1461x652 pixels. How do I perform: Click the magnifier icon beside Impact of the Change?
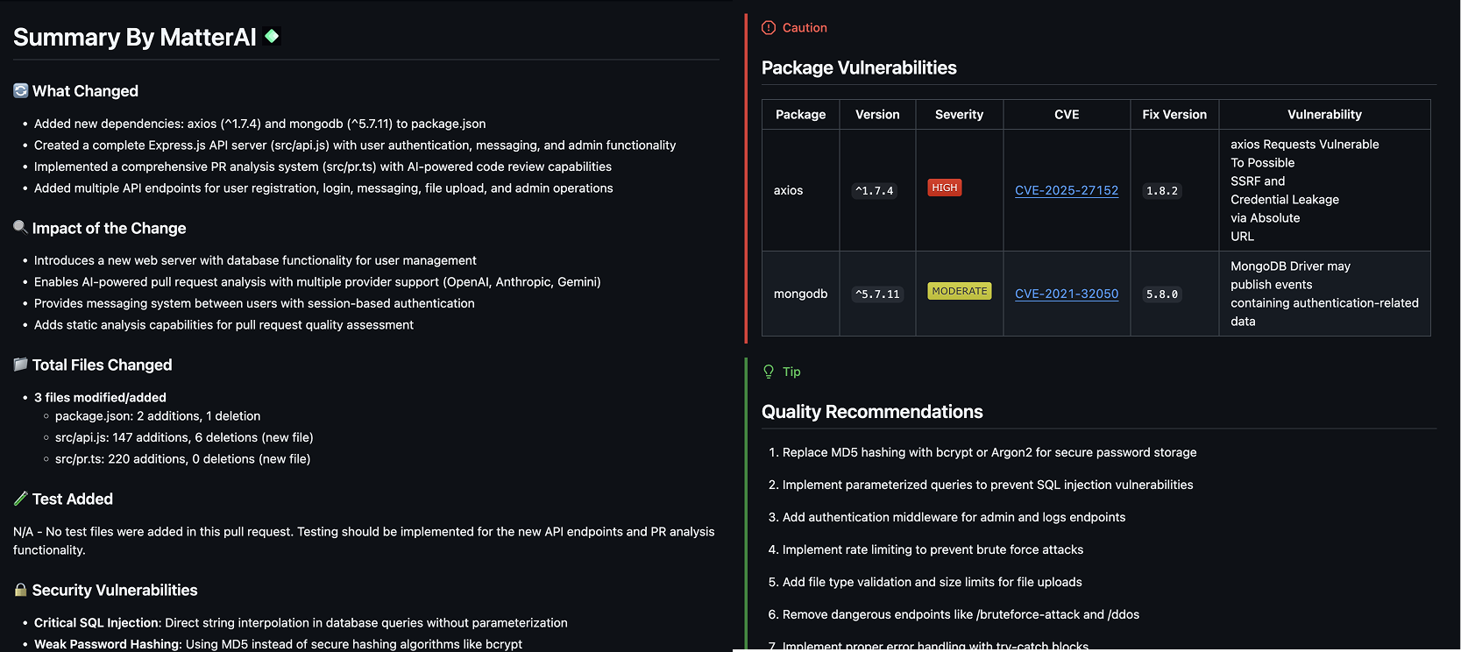(x=20, y=227)
